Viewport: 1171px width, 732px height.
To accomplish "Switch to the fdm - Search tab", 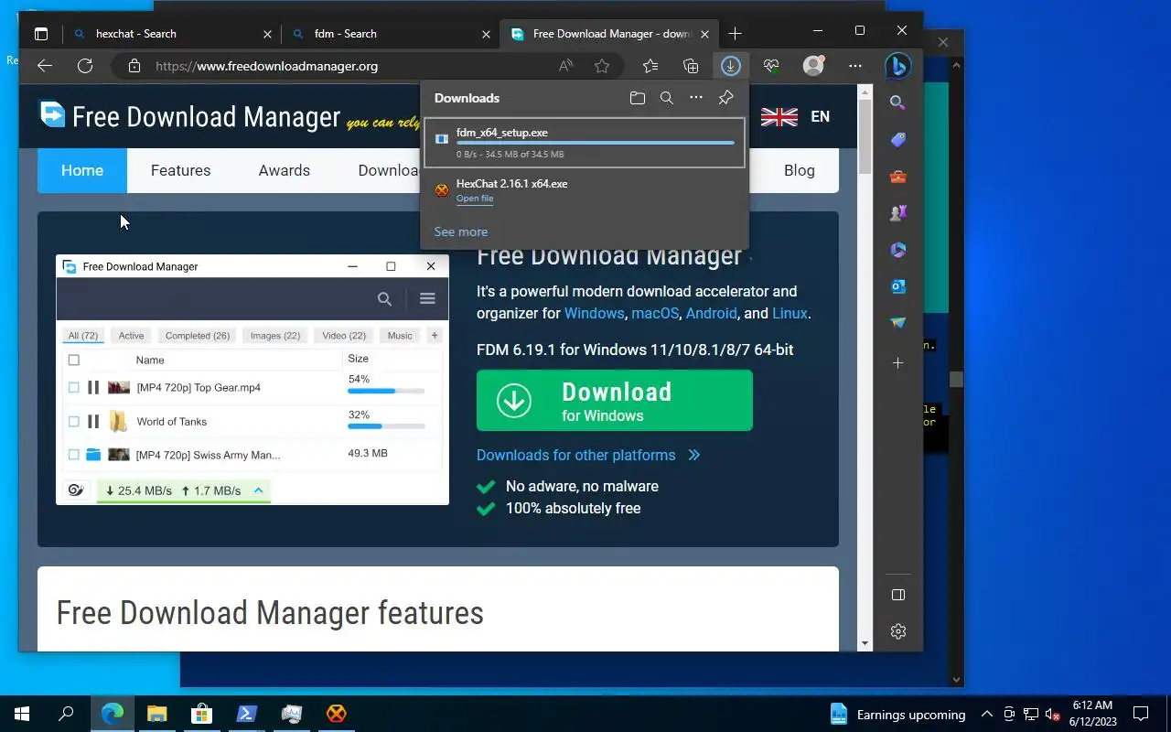I will pyautogui.click(x=389, y=34).
